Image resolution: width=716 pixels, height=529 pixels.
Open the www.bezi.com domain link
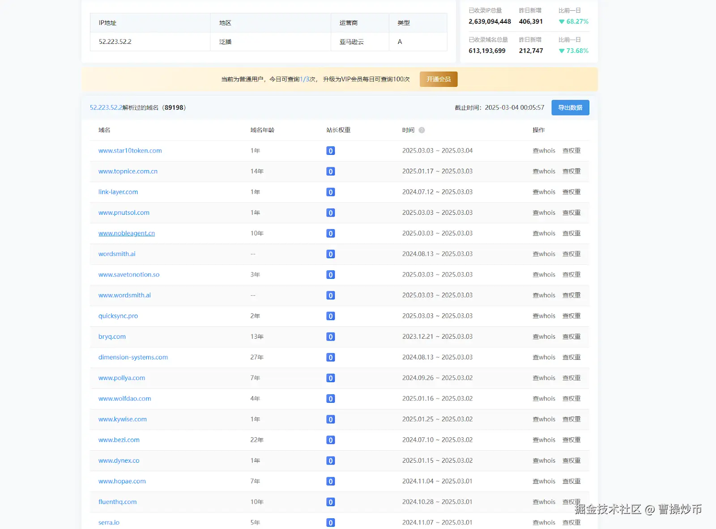point(119,440)
